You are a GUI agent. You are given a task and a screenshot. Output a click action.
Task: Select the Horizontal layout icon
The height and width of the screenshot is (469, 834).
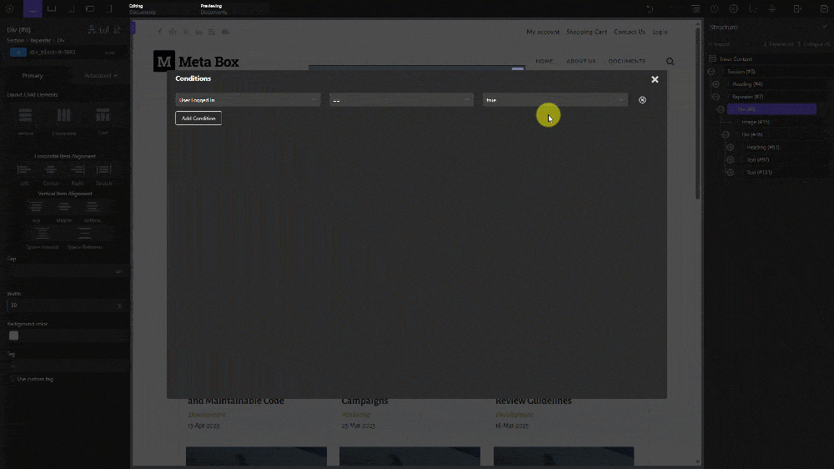coord(64,116)
